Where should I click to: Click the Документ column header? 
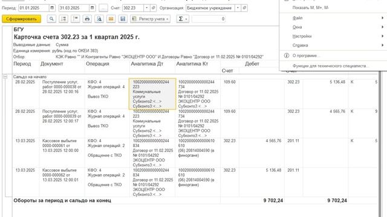51,64
